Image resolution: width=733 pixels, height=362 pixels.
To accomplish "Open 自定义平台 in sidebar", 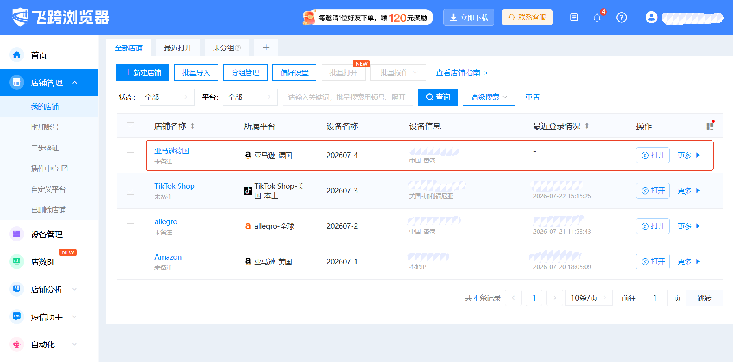I will click(x=49, y=189).
